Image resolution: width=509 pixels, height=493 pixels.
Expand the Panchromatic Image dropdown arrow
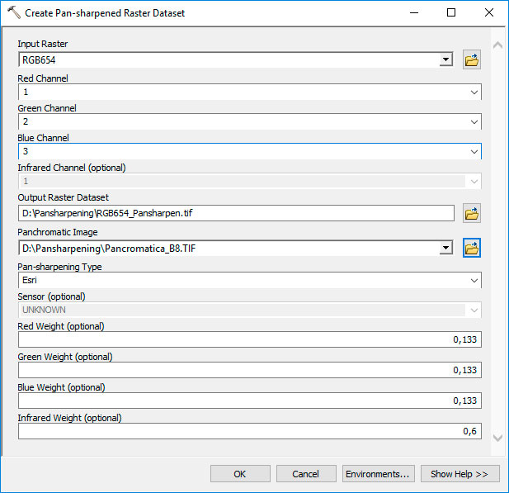[446, 248]
